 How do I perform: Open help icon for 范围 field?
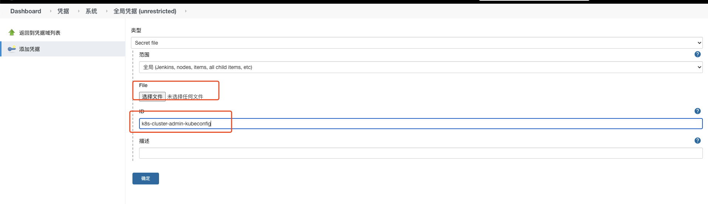[x=697, y=54]
